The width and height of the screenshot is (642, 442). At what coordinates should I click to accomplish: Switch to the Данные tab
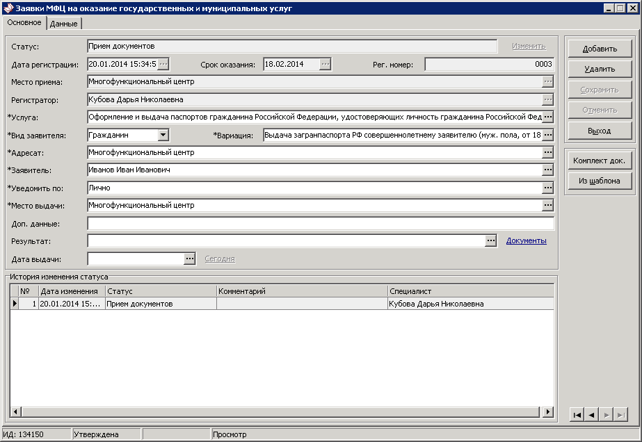(63, 24)
